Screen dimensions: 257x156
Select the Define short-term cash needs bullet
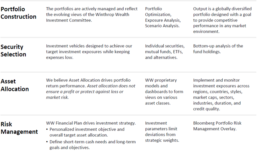[x=91, y=144]
